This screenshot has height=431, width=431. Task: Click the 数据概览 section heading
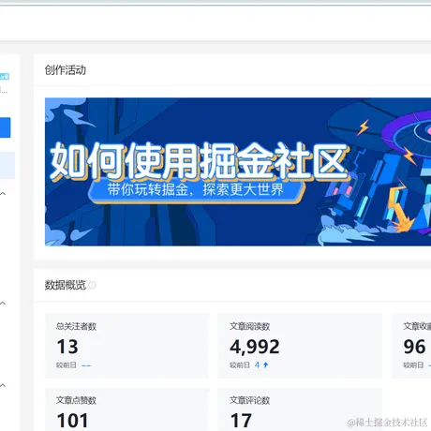(x=66, y=285)
